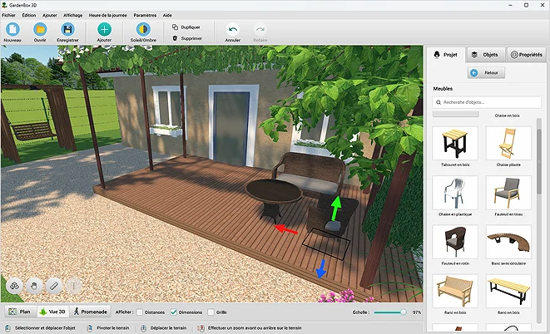Open the Heure de la journée menu
This screenshot has height=334, width=550.
tap(107, 15)
